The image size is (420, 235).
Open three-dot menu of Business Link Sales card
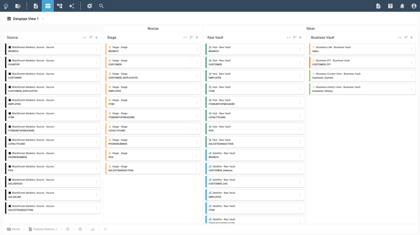(x=412, y=49)
